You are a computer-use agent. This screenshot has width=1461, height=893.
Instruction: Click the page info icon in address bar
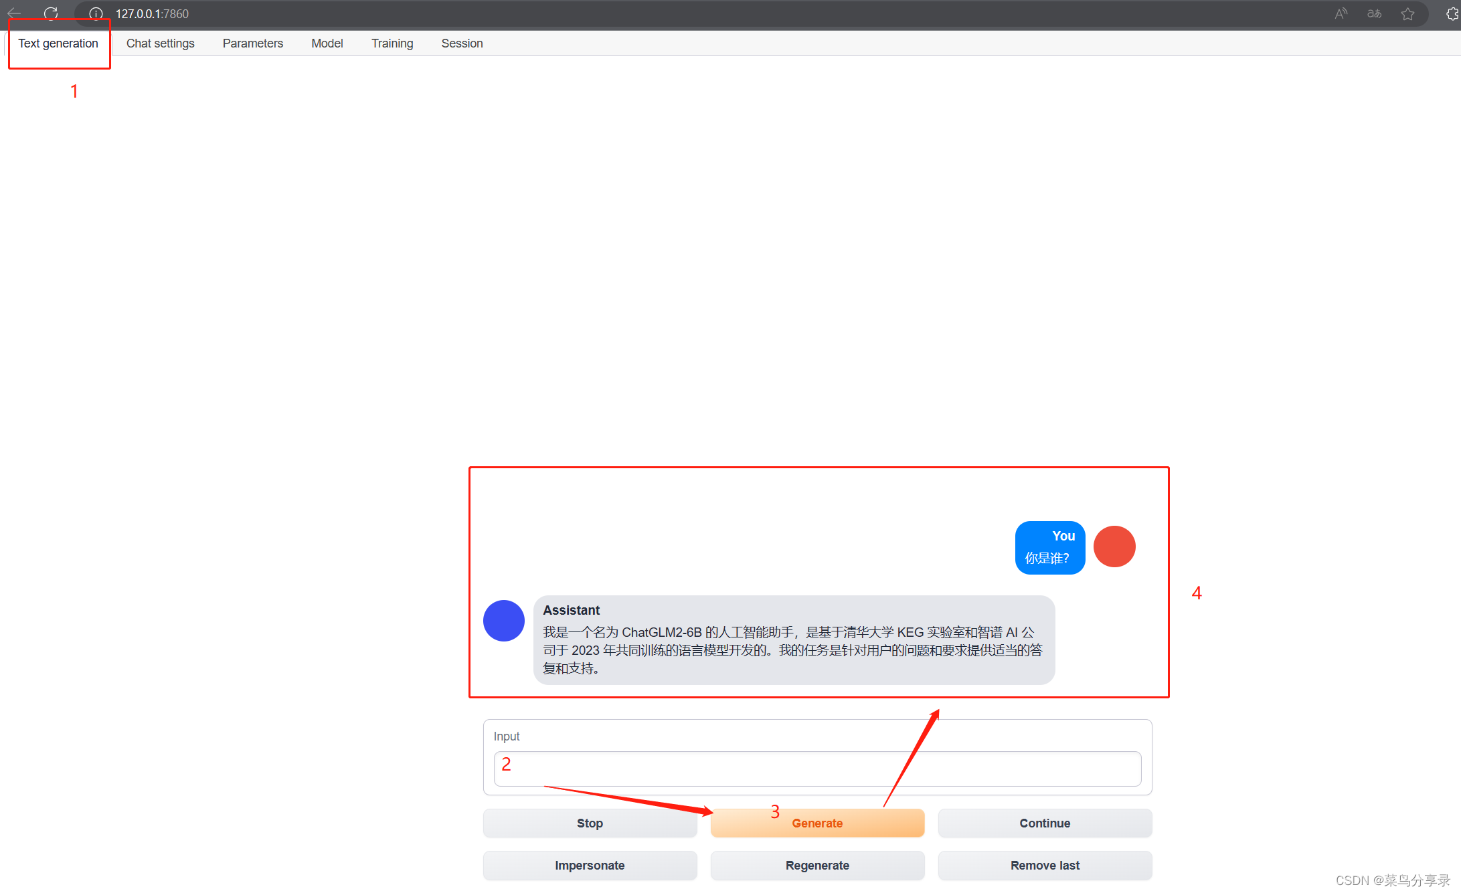[x=94, y=13]
